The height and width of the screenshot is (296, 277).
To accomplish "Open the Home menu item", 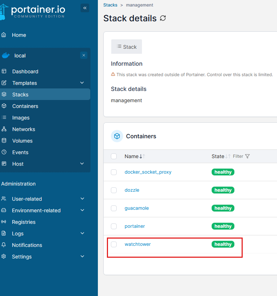I will point(19,35).
